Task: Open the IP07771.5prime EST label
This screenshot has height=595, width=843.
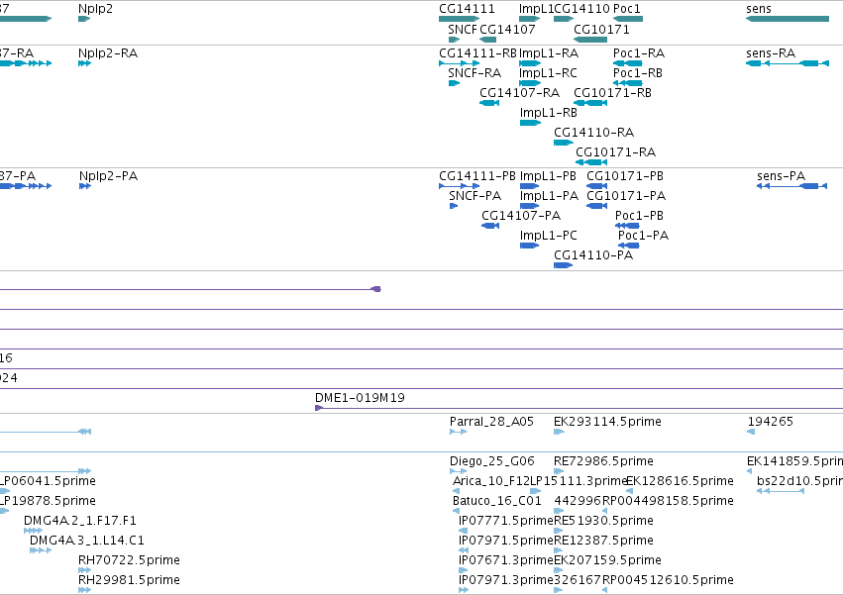Action: click(x=506, y=521)
